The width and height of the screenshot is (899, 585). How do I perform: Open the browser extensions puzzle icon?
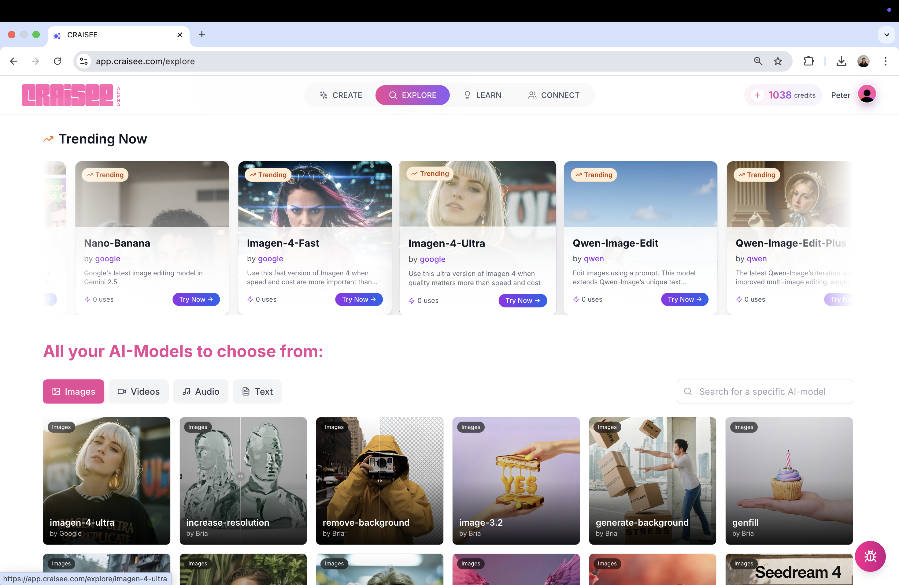(809, 61)
